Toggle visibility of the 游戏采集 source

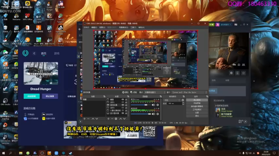tap(123, 105)
